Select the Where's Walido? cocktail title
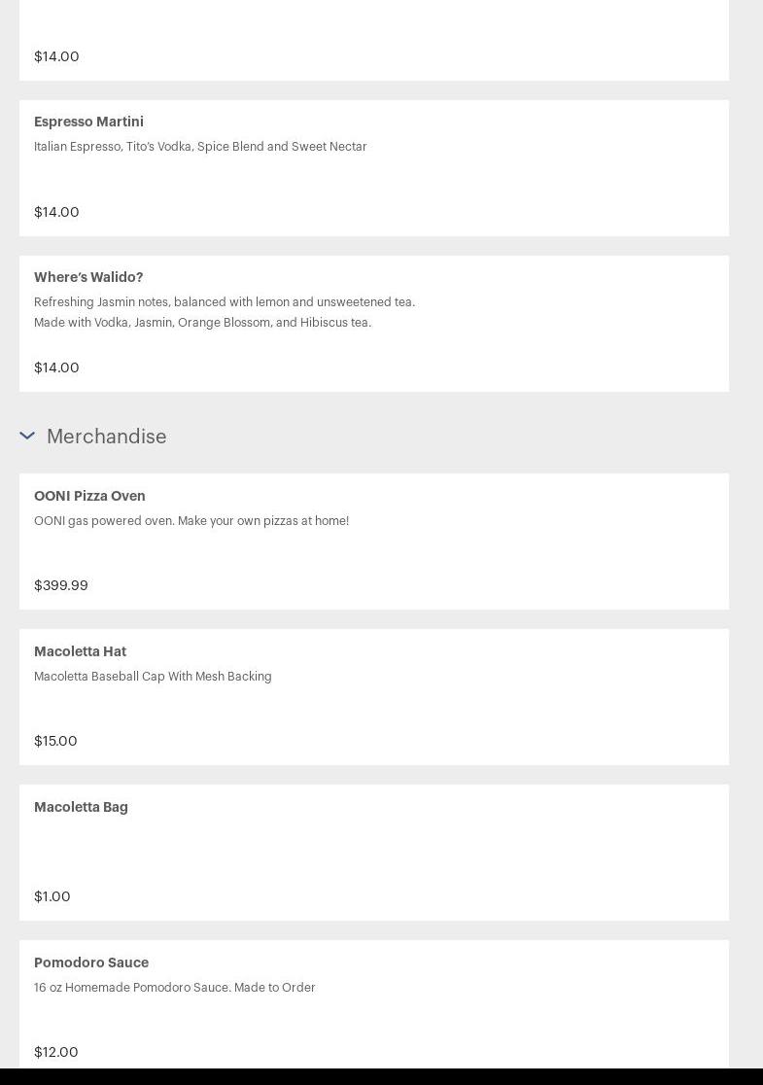Viewport: 763px width, 1085px height. point(88,277)
